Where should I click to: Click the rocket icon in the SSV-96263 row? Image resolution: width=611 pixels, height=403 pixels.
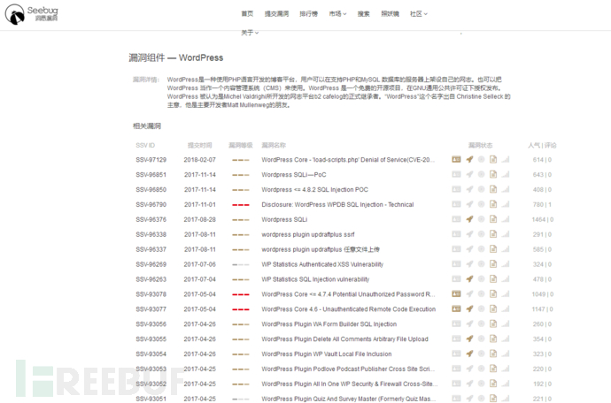point(469,279)
